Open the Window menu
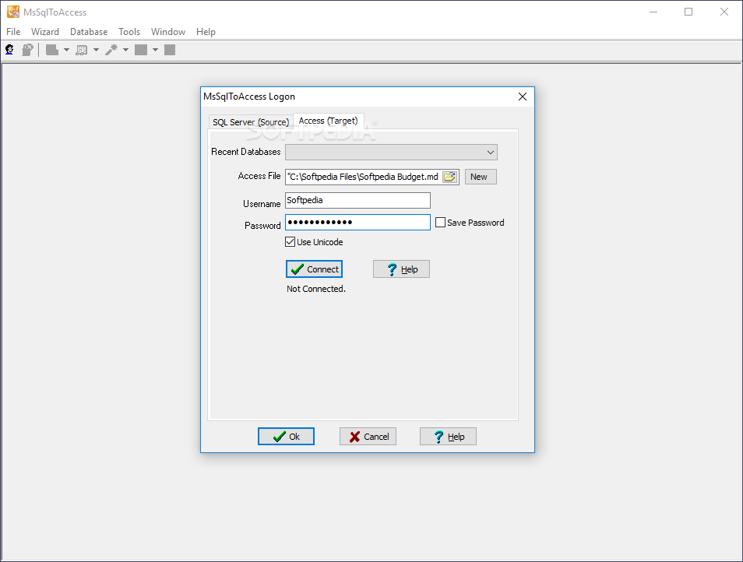743x562 pixels. (167, 32)
